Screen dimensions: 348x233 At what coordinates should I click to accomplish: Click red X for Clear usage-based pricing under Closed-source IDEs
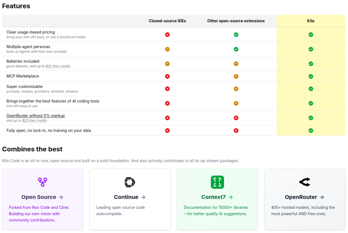click(x=167, y=35)
